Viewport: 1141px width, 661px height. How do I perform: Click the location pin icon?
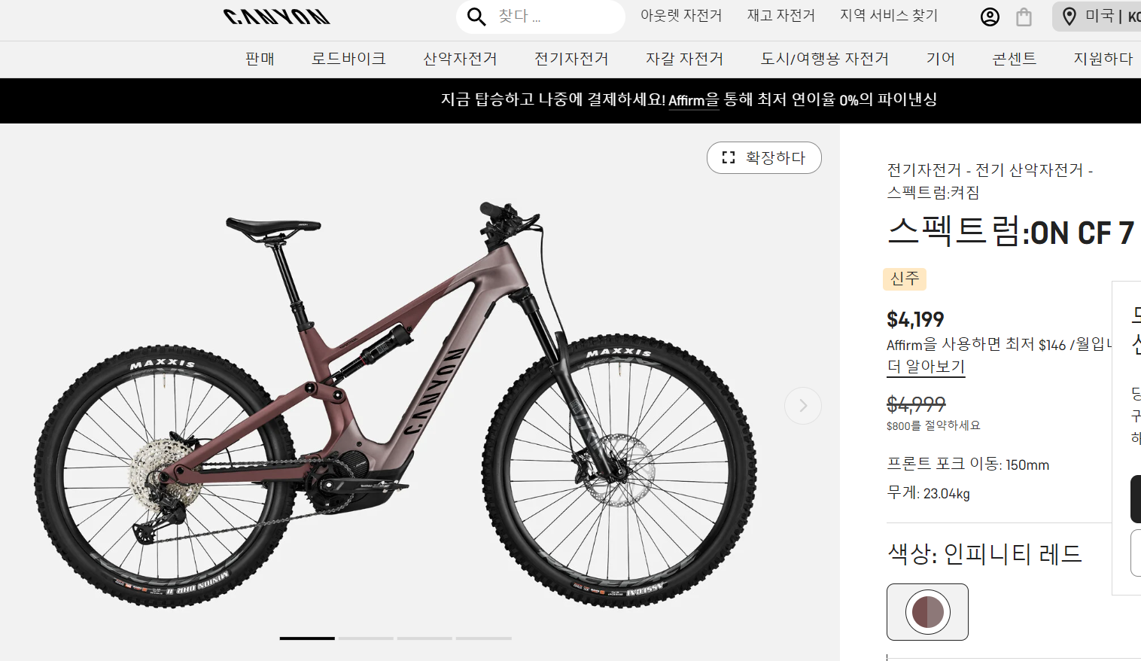[x=1069, y=16]
